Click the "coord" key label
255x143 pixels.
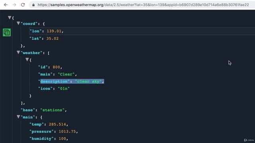click(x=29, y=24)
